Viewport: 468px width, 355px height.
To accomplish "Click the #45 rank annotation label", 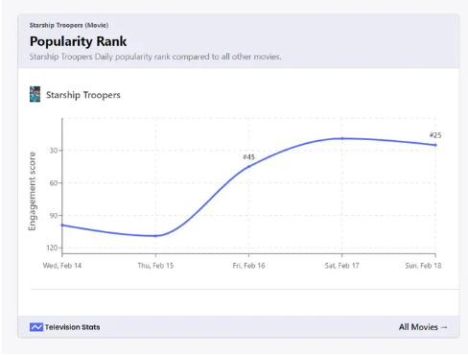I will click(248, 157).
